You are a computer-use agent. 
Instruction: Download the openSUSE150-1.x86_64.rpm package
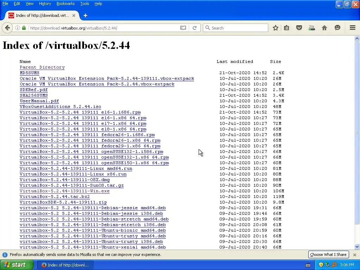click(x=94, y=163)
